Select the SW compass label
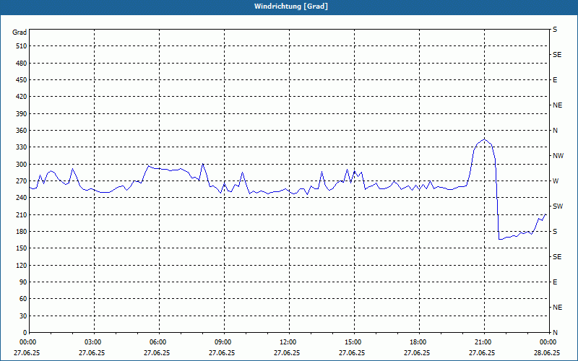This screenshot has width=578, height=361. 558,206
